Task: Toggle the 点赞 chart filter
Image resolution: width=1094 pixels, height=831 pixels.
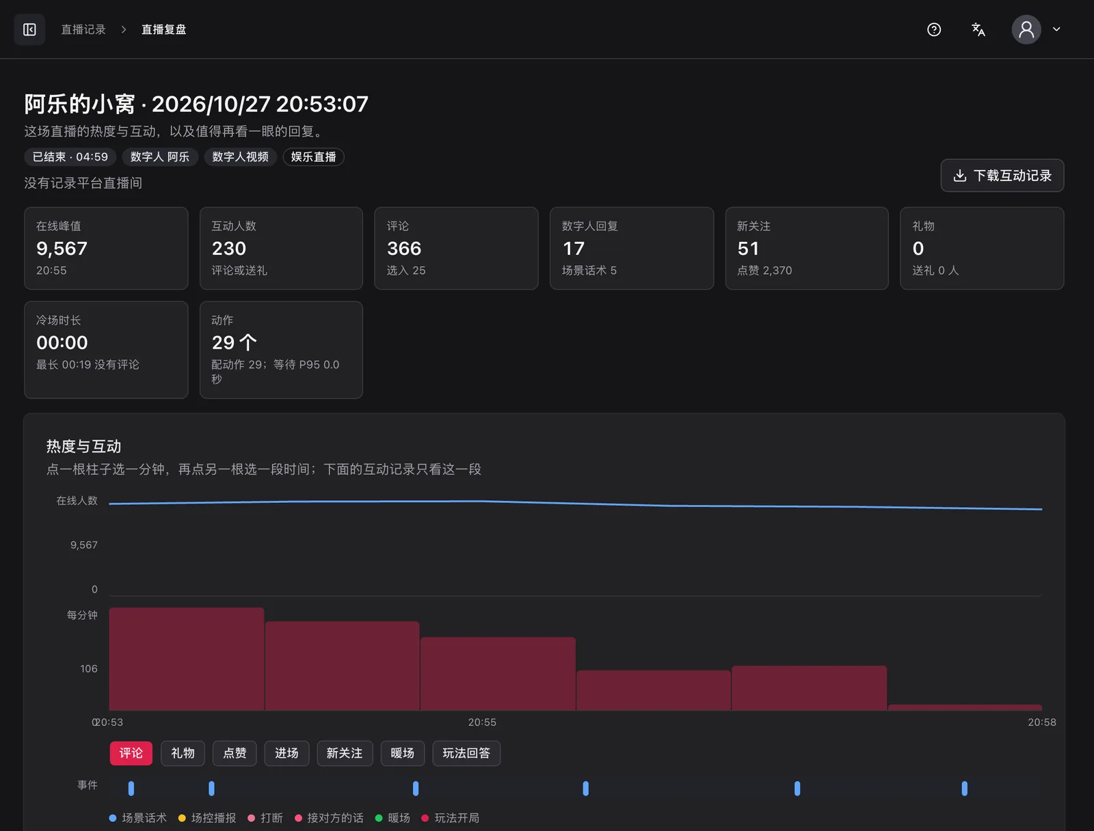Action: tap(235, 753)
